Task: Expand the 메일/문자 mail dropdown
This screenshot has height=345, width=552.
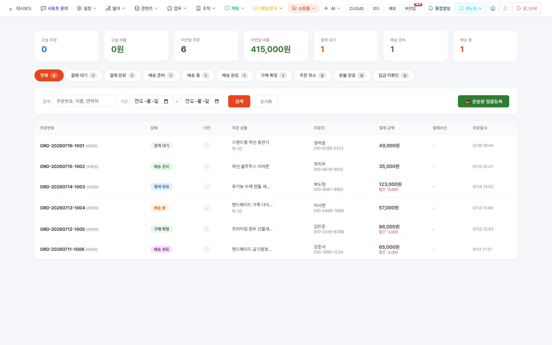Action: [x=268, y=8]
